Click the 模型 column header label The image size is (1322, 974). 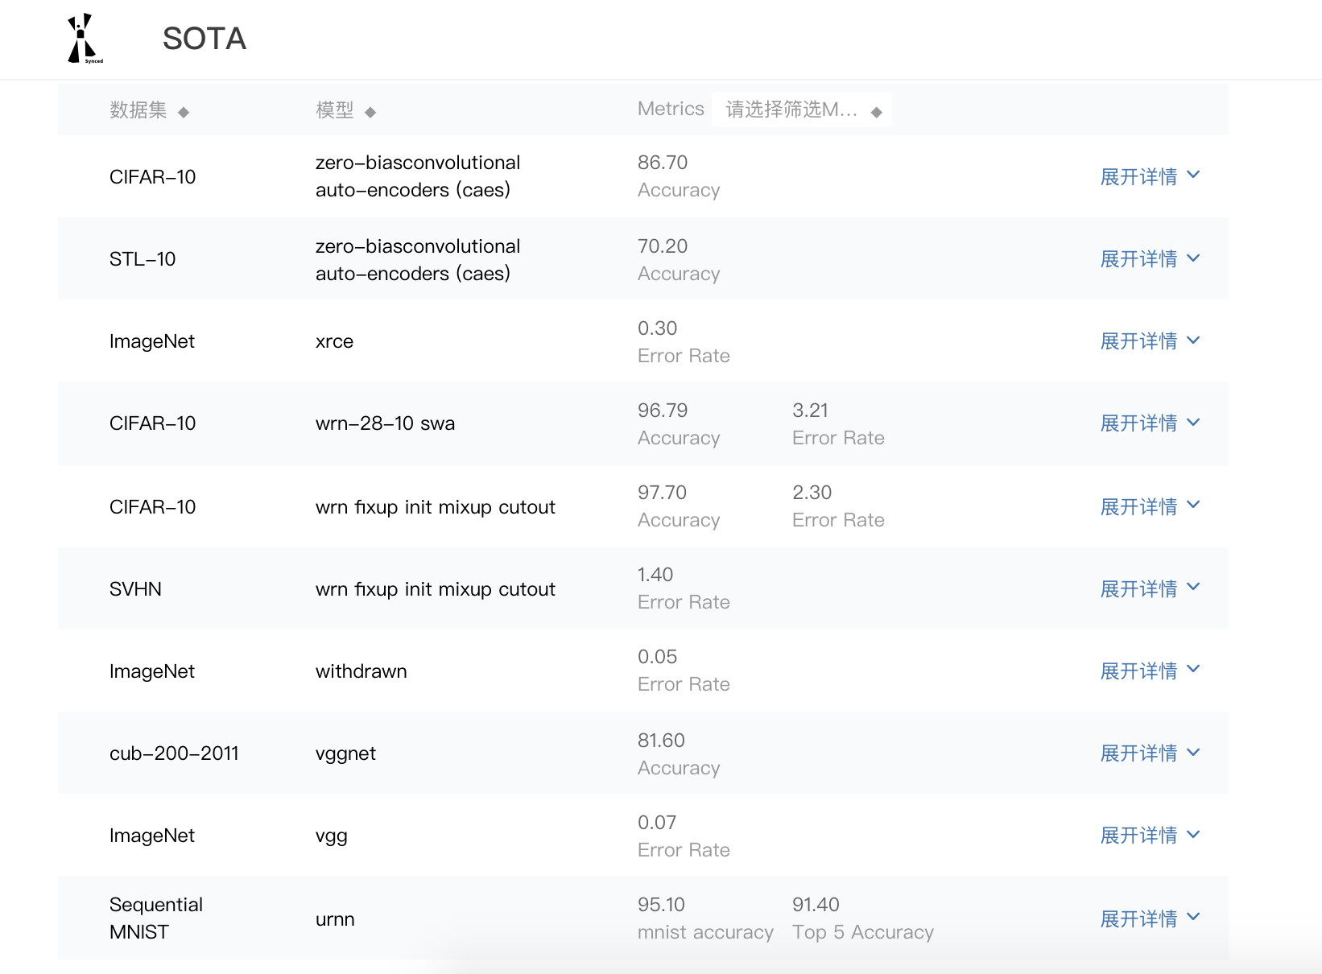point(335,109)
